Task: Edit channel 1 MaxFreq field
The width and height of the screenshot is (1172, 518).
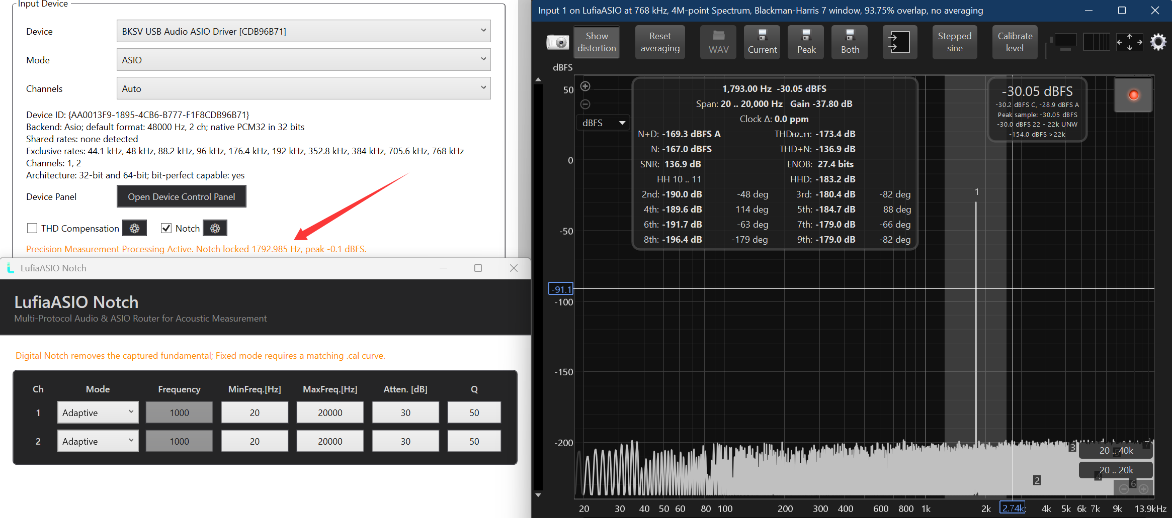Action: pyautogui.click(x=330, y=412)
